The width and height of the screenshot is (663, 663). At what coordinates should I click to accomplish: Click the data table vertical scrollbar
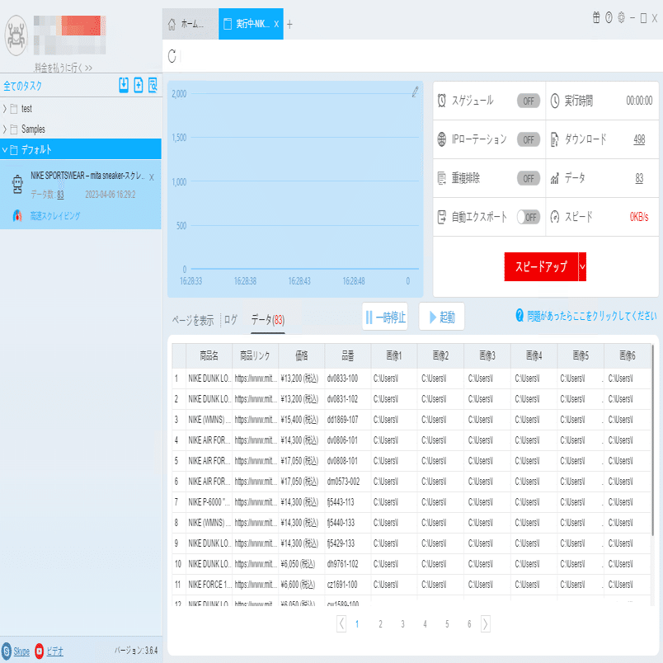[653, 440]
